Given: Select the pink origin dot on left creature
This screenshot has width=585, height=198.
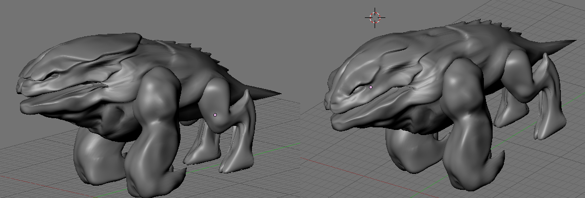Looking at the screenshot, I should (215, 115).
